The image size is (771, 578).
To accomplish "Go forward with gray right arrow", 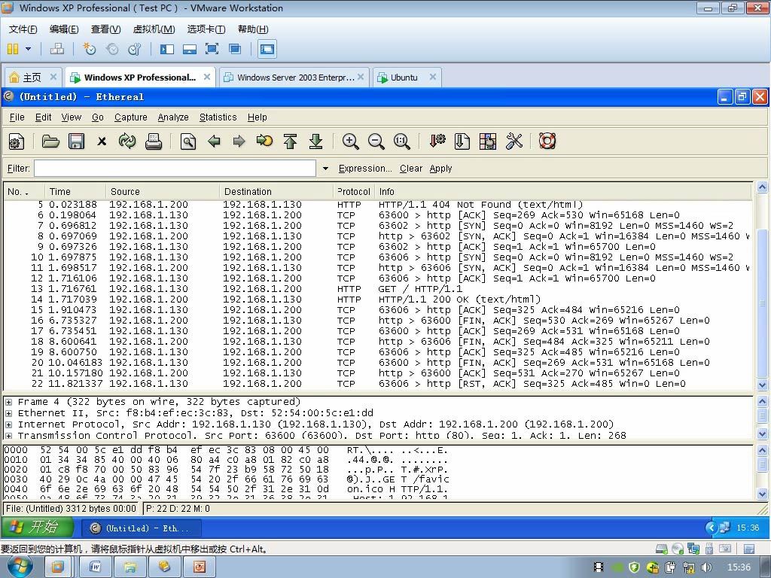I will point(239,141).
